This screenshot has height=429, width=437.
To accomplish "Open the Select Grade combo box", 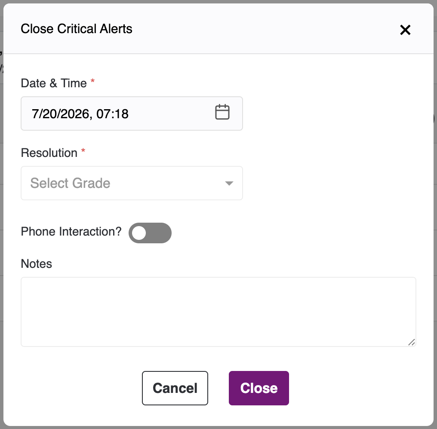I will pos(132,183).
